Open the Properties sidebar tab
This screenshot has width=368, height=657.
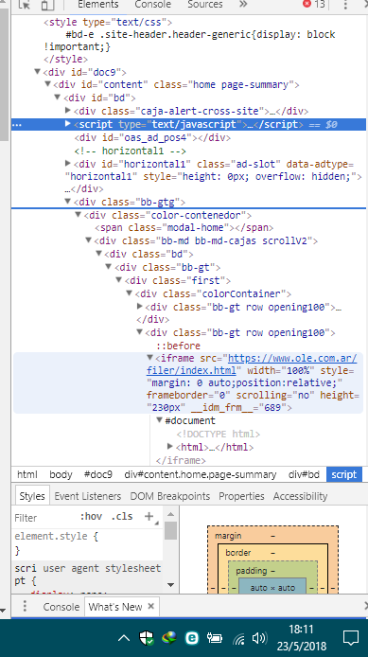pyautogui.click(x=241, y=496)
